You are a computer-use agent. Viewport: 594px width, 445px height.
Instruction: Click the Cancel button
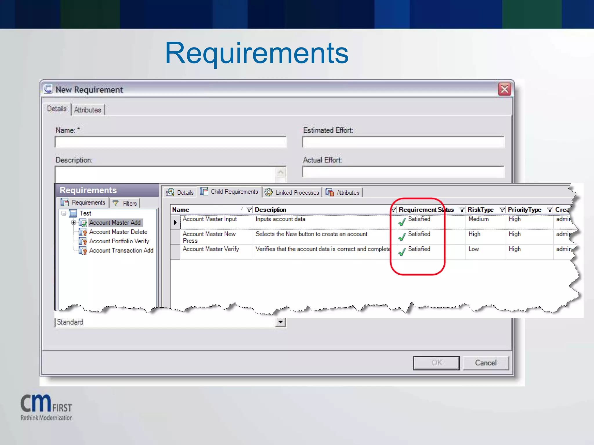click(486, 363)
